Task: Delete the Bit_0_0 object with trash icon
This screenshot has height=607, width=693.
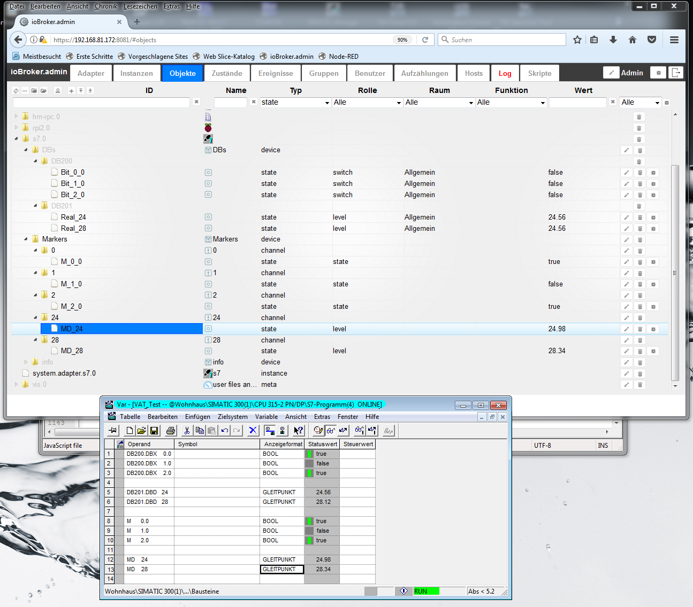Action: [x=640, y=173]
